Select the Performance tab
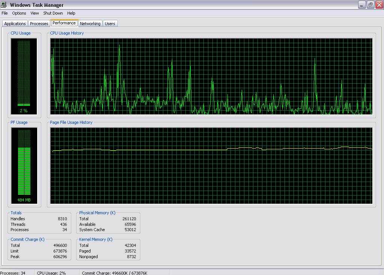Viewport: 384px width, 275px height. click(x=64, y=23)
